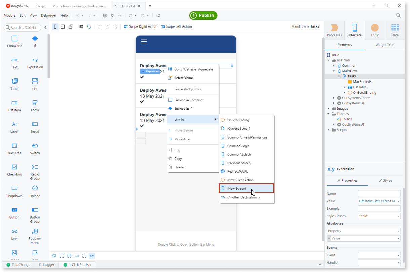Toggle the Swipe Right Action
Image resolution: width=410 pixels, height=273 pixels.
140,26
